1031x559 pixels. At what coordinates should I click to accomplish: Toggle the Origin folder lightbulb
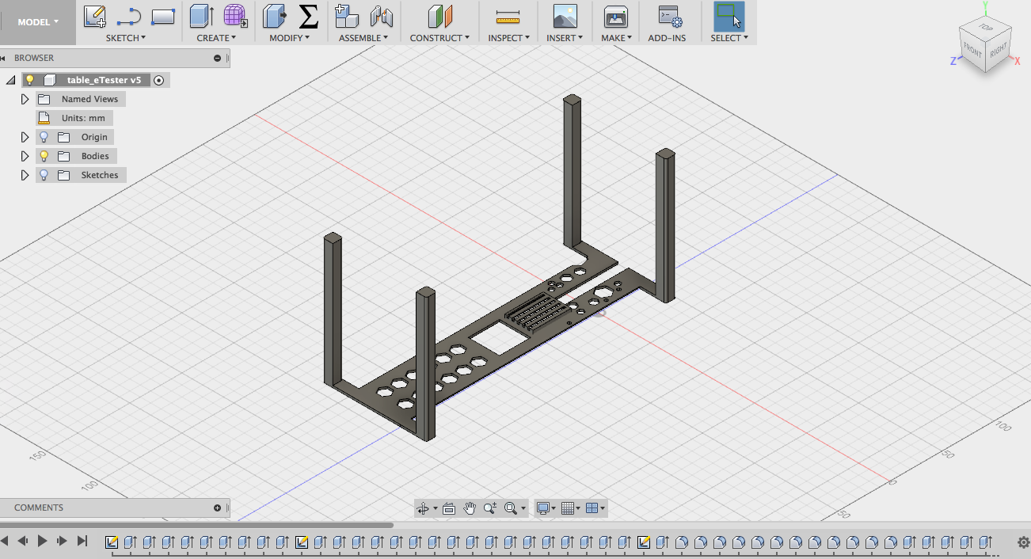(44, 137)
